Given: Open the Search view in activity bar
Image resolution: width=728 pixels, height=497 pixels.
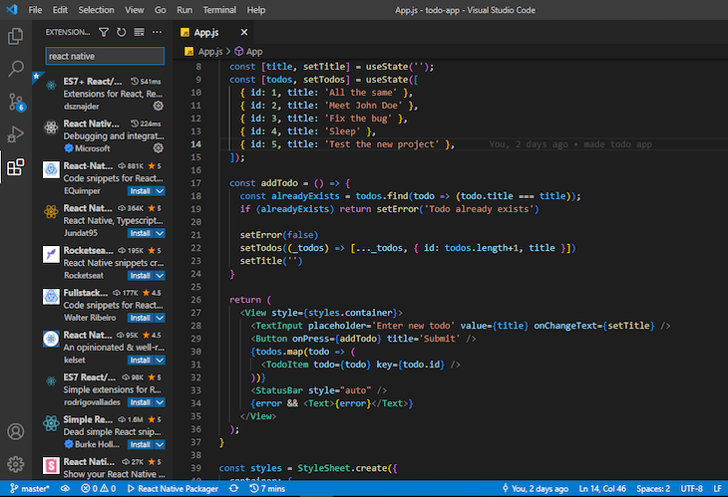Looking at the screenshot, I should click(16, 69).
